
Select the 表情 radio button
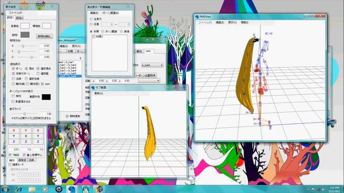coord(121,32)
